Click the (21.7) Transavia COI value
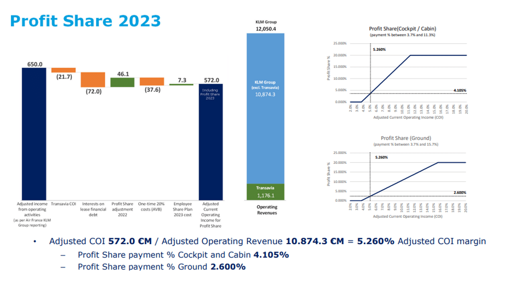 pos(64,76)
